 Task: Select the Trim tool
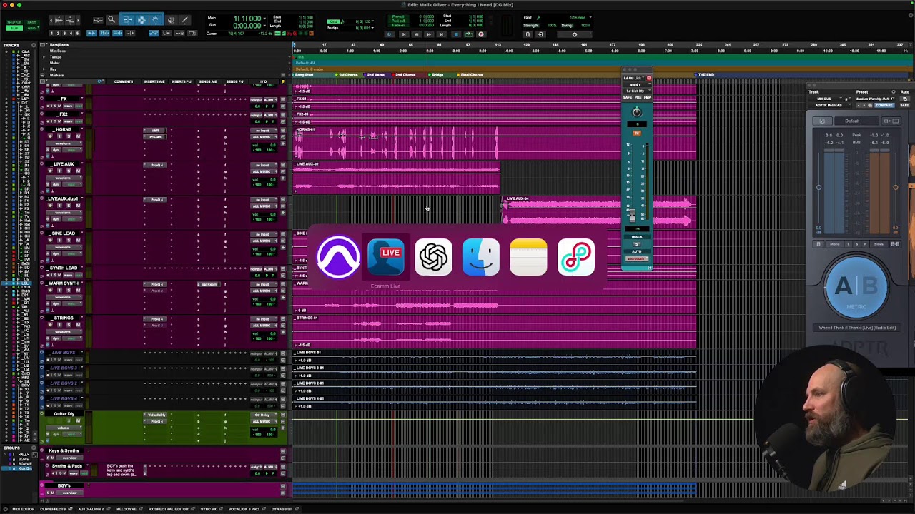pyautogui.click(x=127, y=20)
